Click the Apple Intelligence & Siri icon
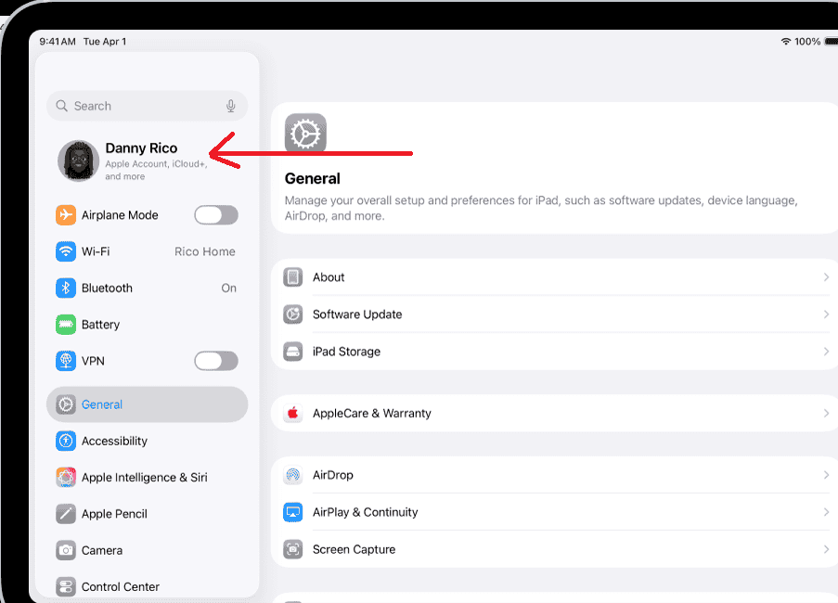Viewport: 838px width, 603px height. click(66, 477)
